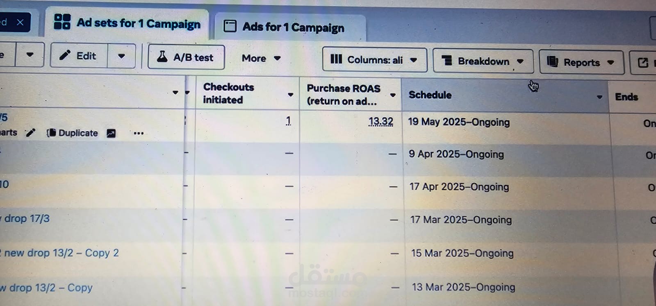The width and height of the screenshot is (656, 306).
Task: Open the three-dots more options in first row
Action: (139, 134)
